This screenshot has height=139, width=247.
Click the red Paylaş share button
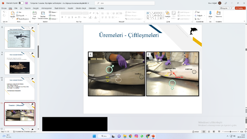(240, 8)
